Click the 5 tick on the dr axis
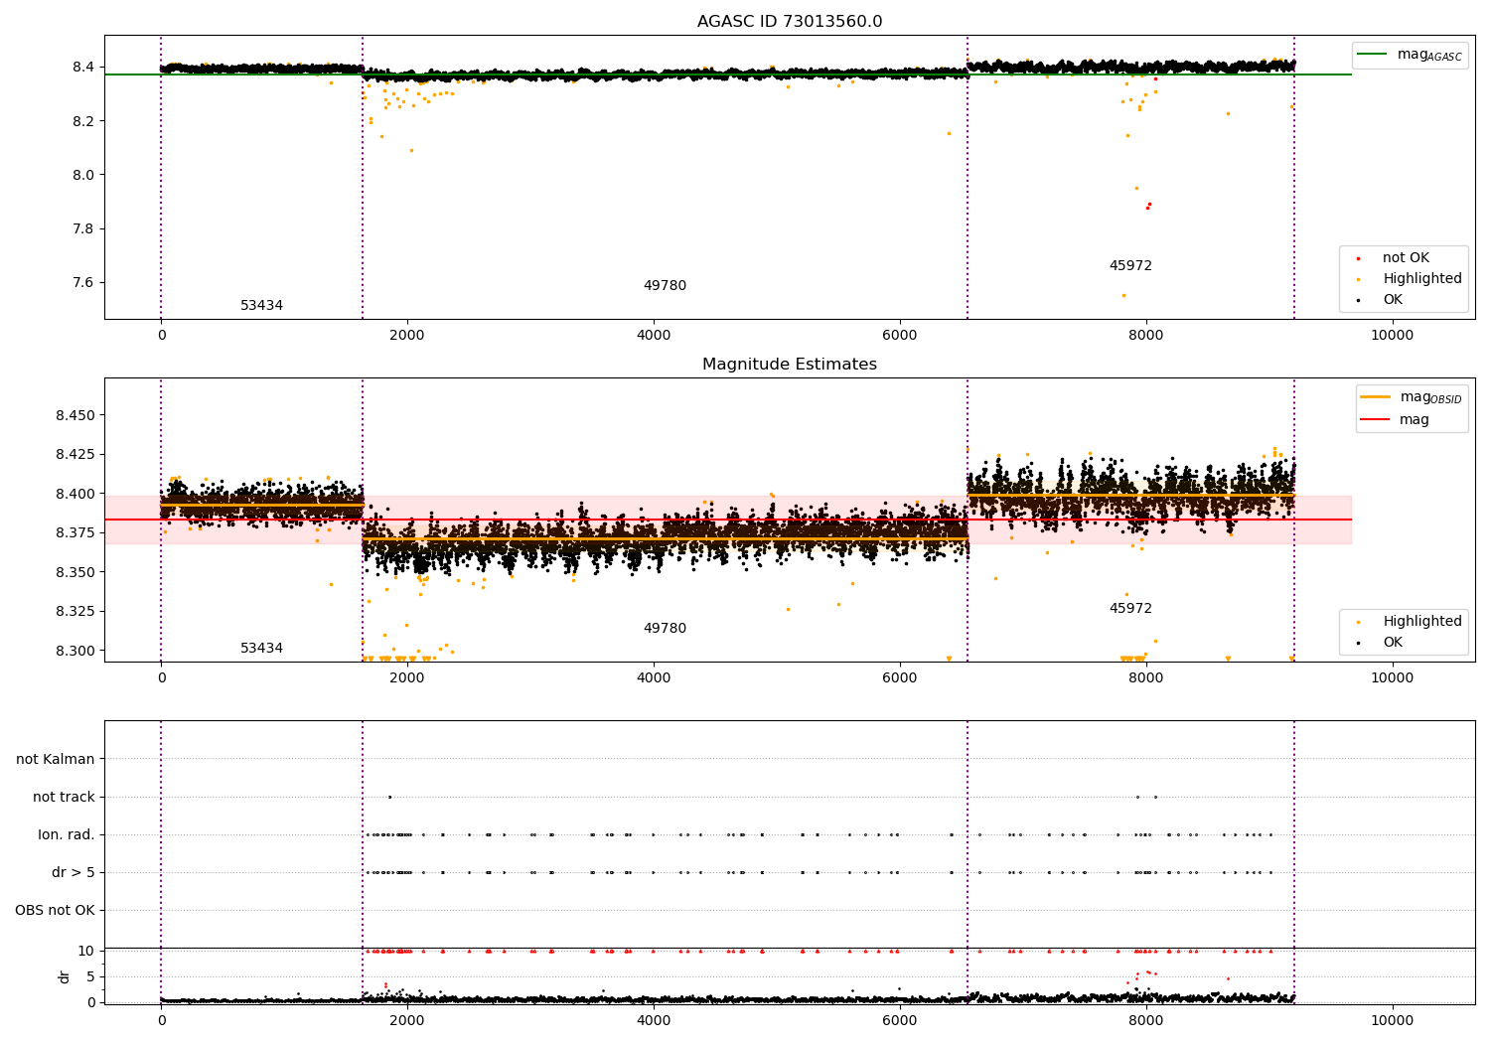Screen dimensions: 1490x1043 coord(90,977)
